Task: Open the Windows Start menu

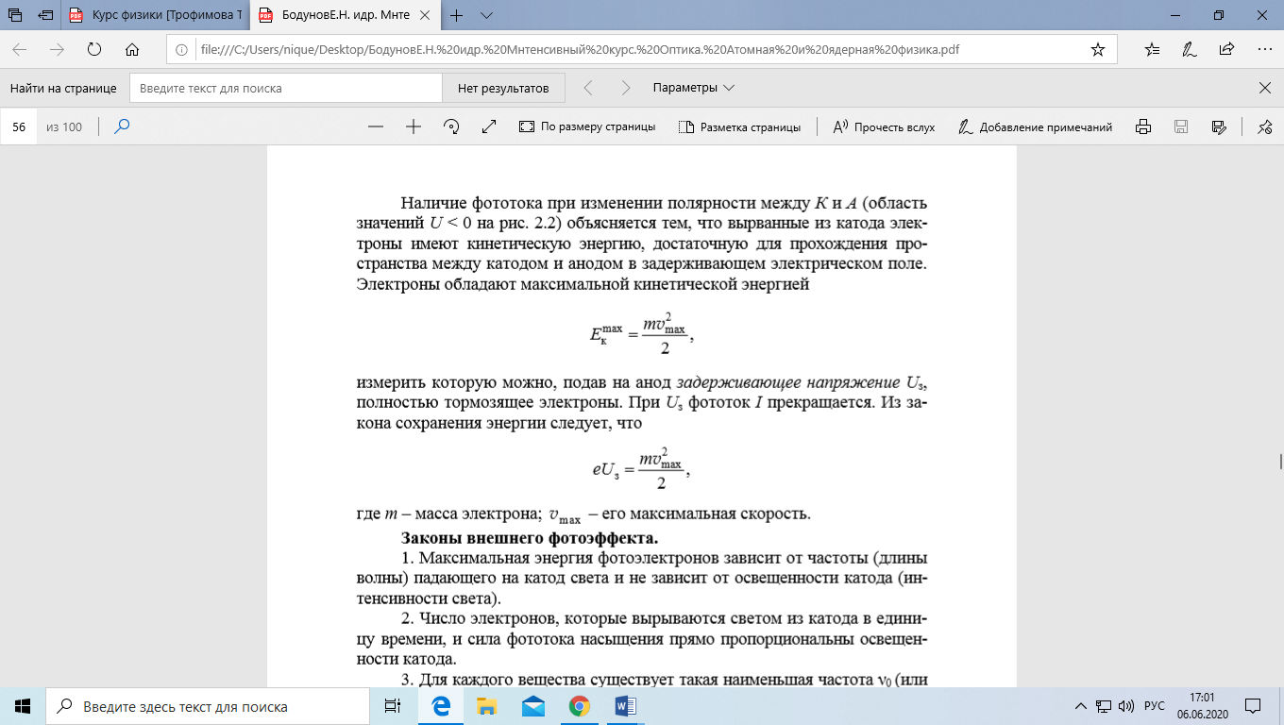Action: point(23,706)
